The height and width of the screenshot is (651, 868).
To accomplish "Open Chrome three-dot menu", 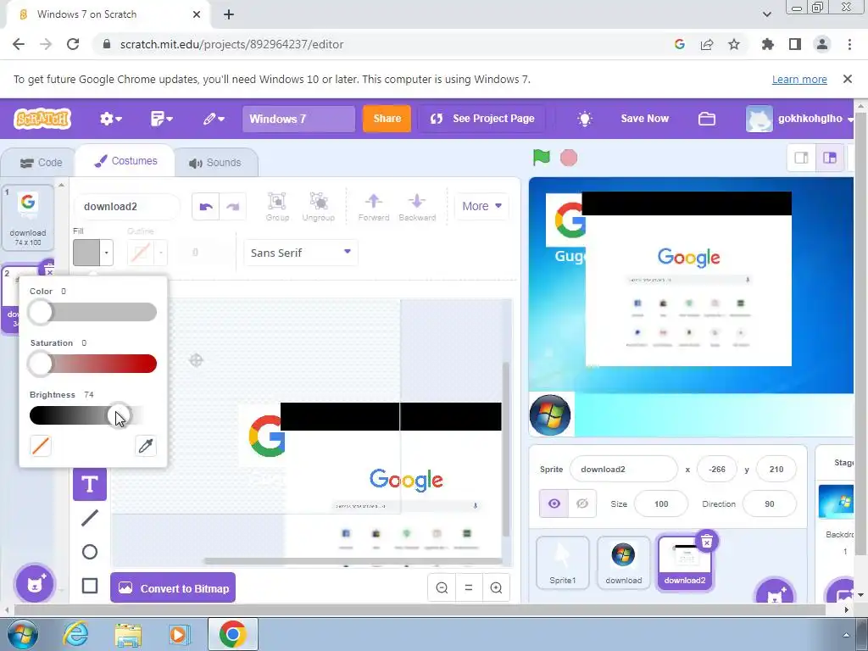I will [x=849, y=44].
